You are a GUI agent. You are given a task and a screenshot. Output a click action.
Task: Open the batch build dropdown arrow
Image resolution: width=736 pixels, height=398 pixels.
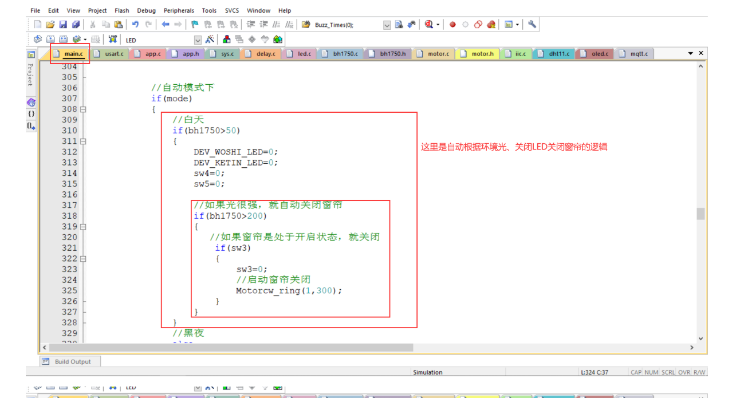(x=85, y=40)
